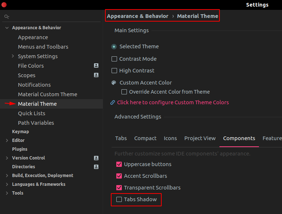Click the profile icon next to Scopes

tap(96, 75)
